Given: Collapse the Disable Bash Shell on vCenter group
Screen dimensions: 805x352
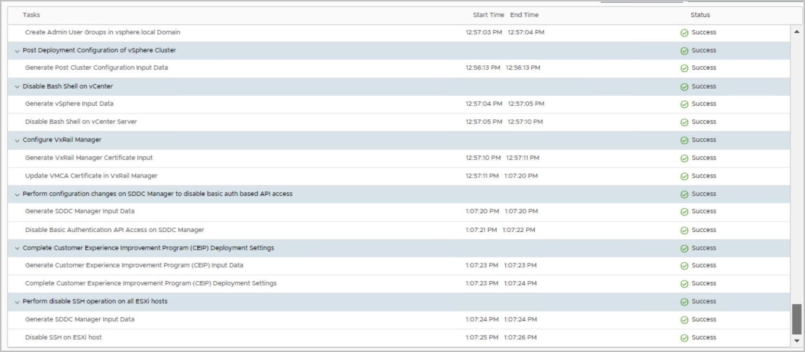Looking at the screenshot, I should [17, 87].
